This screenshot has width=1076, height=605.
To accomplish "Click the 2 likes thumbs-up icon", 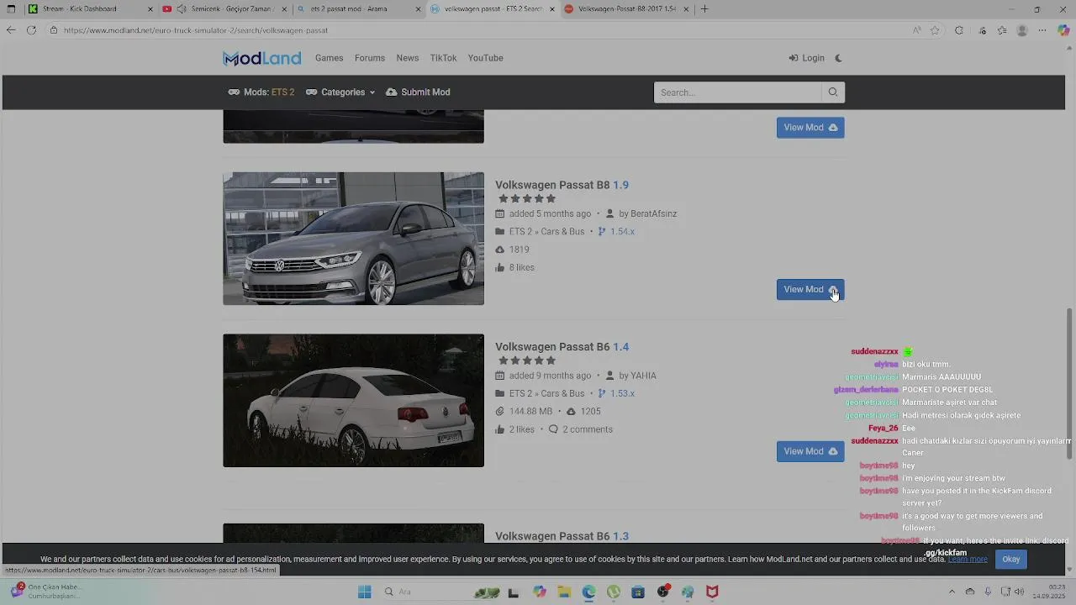I will [500, 430].
